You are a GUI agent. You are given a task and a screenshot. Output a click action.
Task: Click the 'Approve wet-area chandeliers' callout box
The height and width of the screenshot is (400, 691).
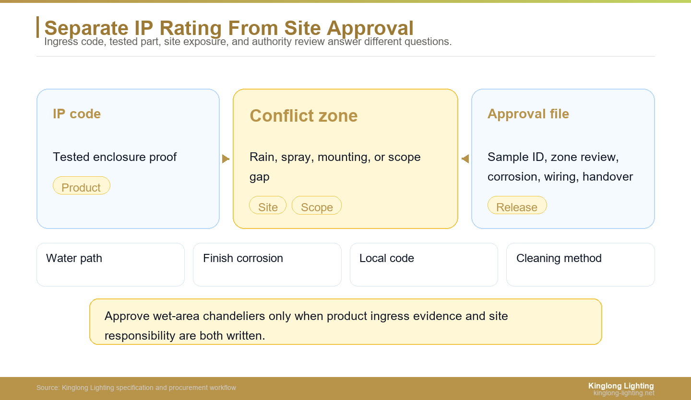345,321
